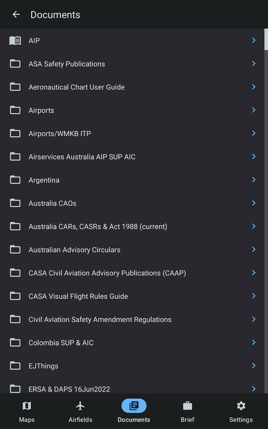The image size is (268, 429).
Task: Select the Documents tab icon
Action: coord(134,406)
